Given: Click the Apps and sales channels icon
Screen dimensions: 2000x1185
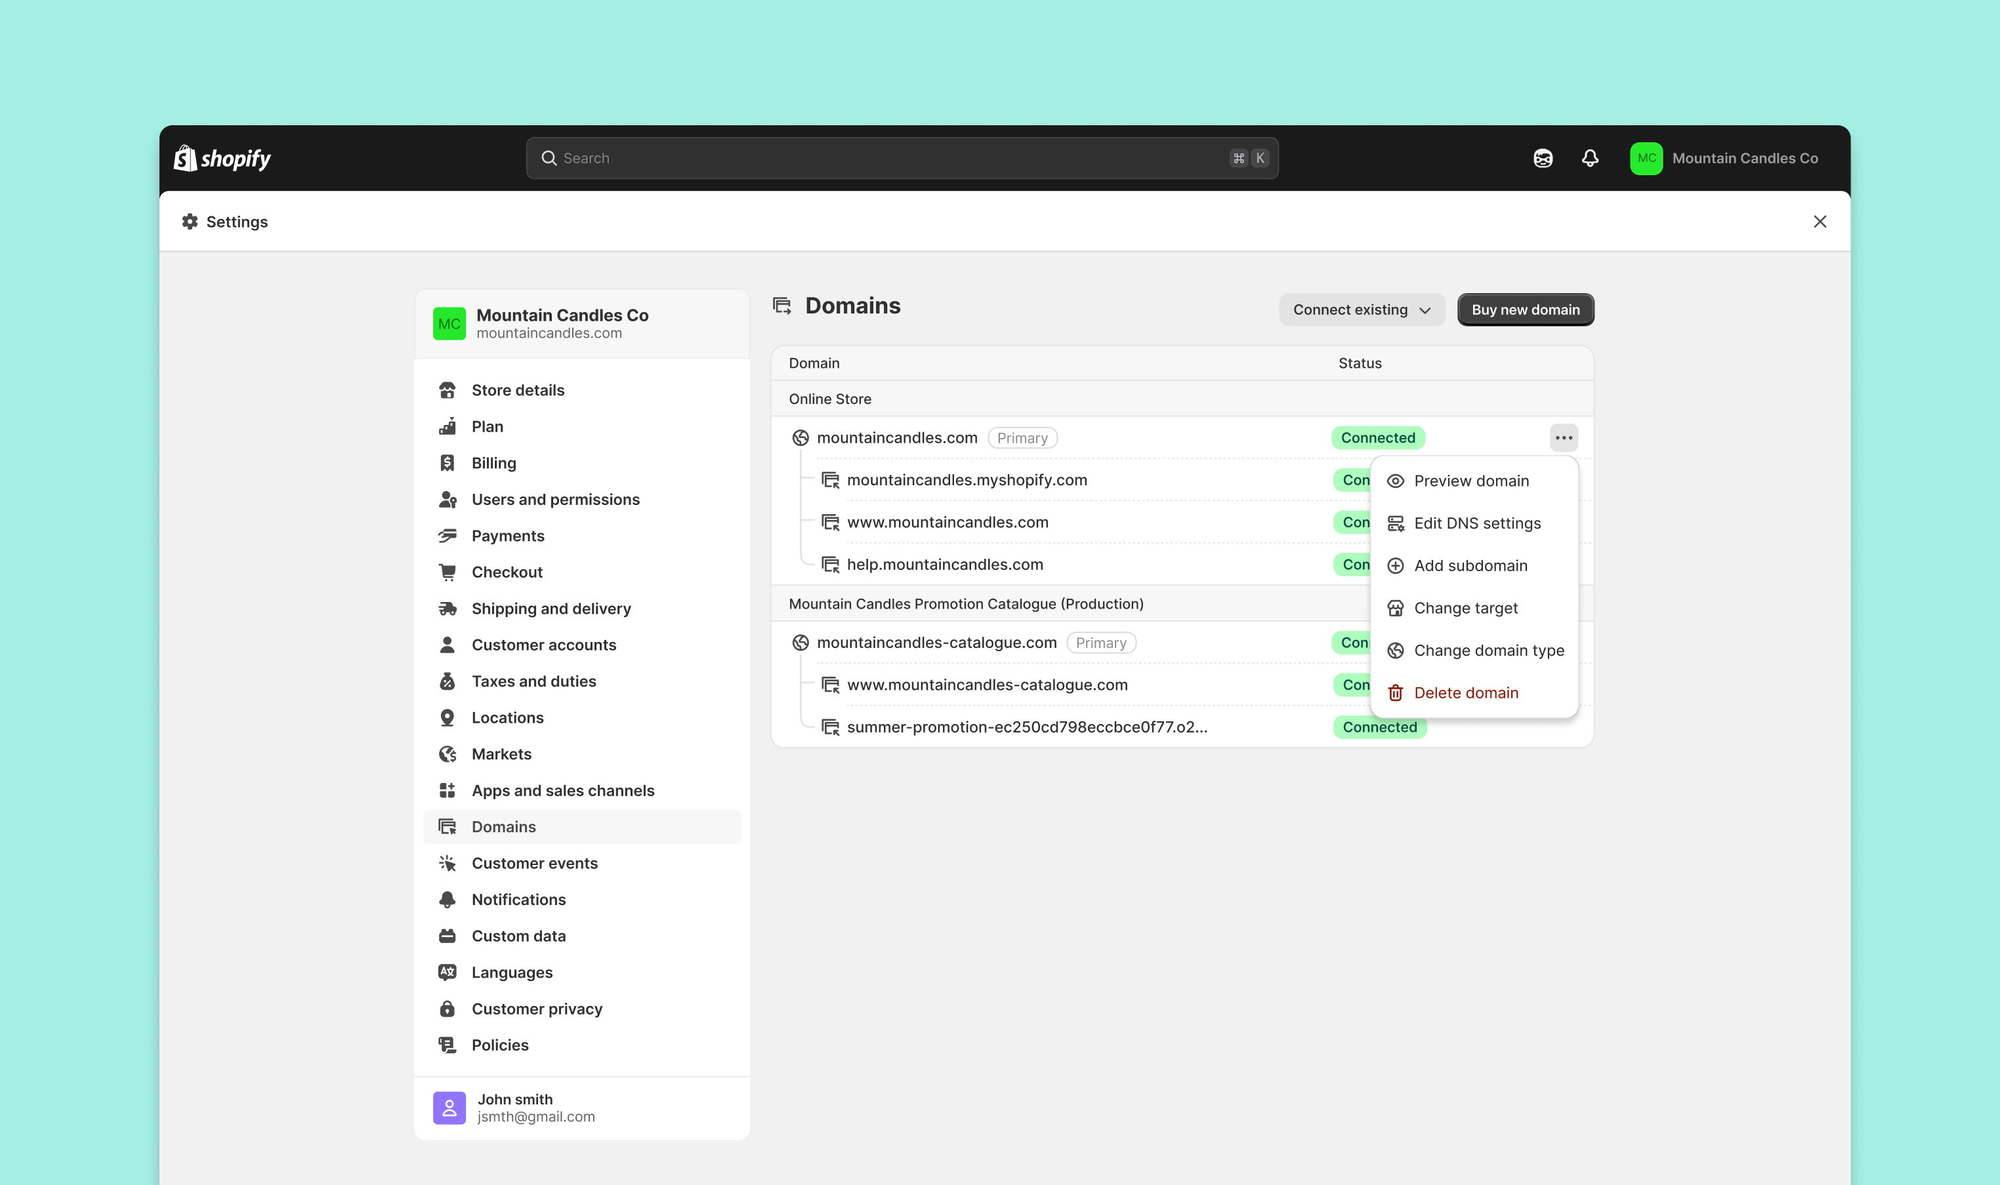Looking at the screenshot, I should (448, 790).
